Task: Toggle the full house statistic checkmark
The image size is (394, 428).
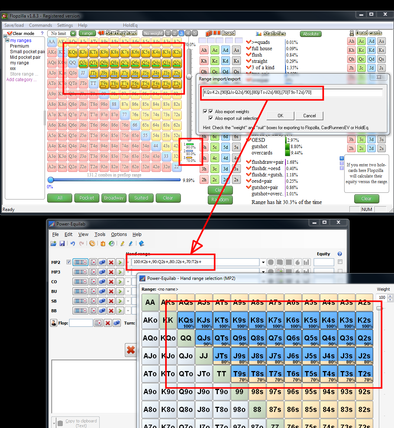Action: click(248, 48)
